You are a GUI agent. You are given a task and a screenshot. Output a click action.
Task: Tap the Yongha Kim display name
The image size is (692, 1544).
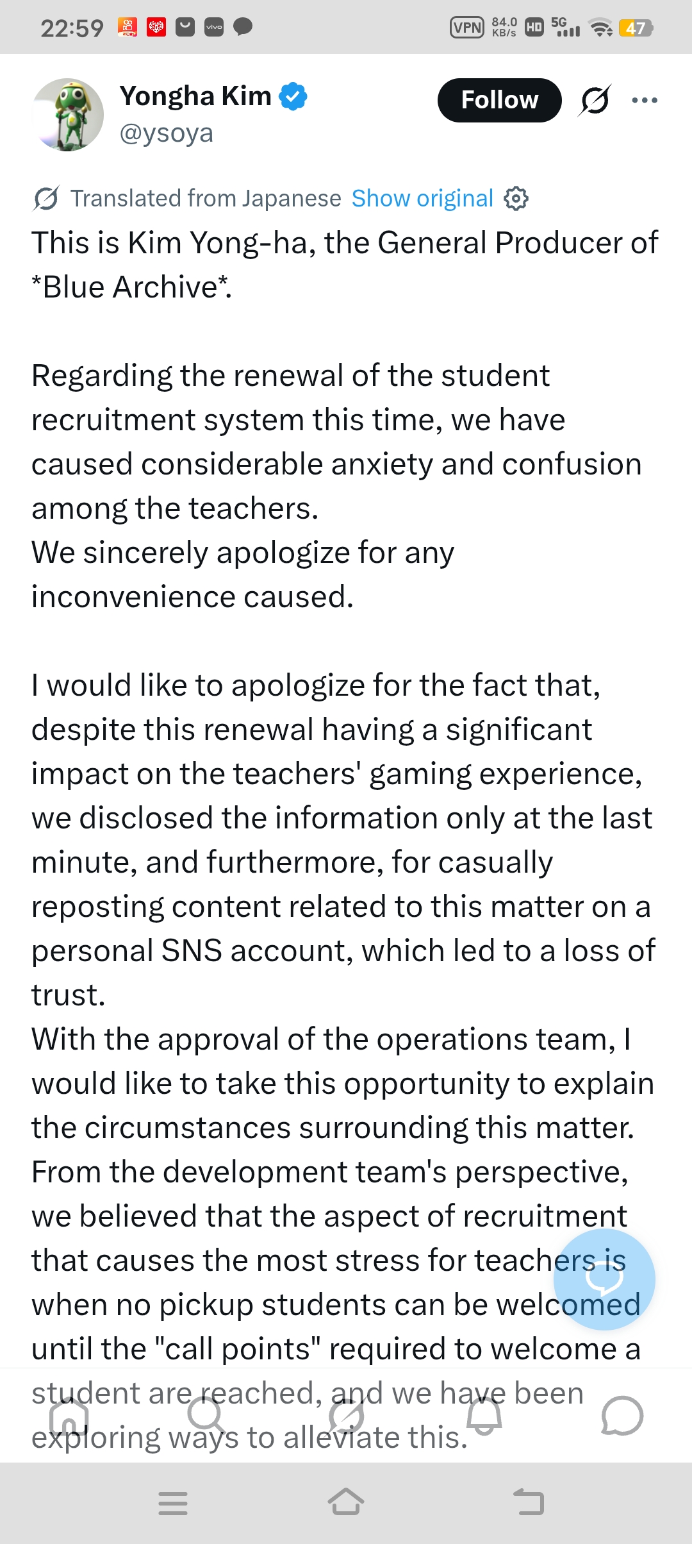tap(196, 96)
